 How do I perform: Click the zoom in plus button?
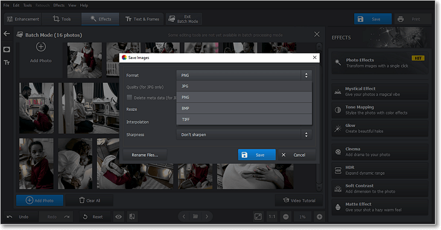click(320, 217)
